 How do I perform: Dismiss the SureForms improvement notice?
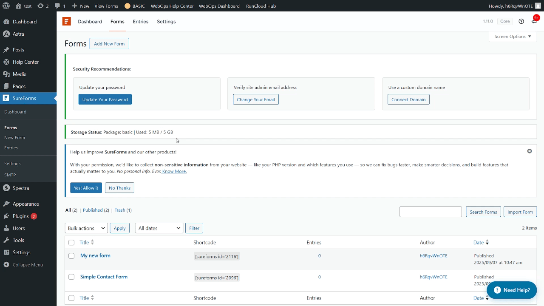530,151
